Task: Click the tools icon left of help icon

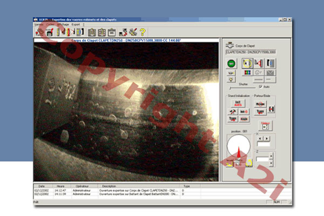Action: (x=133, y=32)
